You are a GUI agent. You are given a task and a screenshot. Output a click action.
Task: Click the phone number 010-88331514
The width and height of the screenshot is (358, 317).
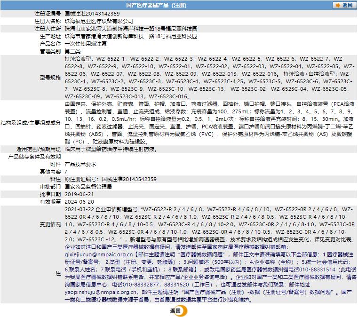click(317, 269)
